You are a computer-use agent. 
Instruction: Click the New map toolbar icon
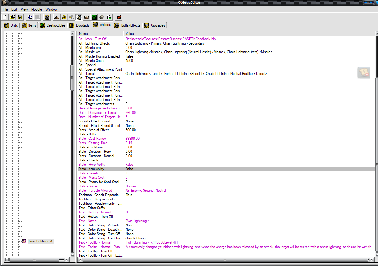click(5, 17)
